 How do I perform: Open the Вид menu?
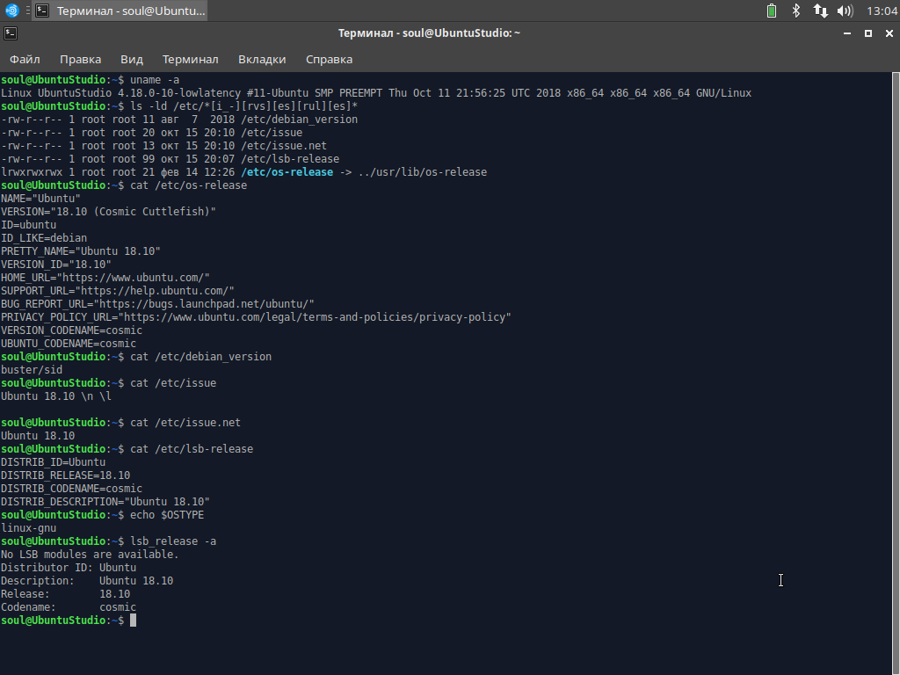pos(132,59)
